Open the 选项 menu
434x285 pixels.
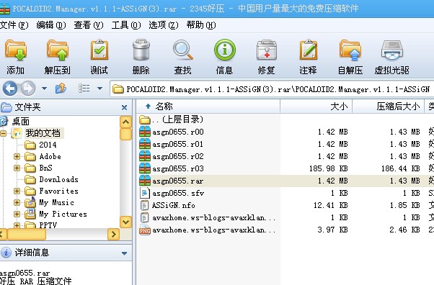click(x=164, y=25)
